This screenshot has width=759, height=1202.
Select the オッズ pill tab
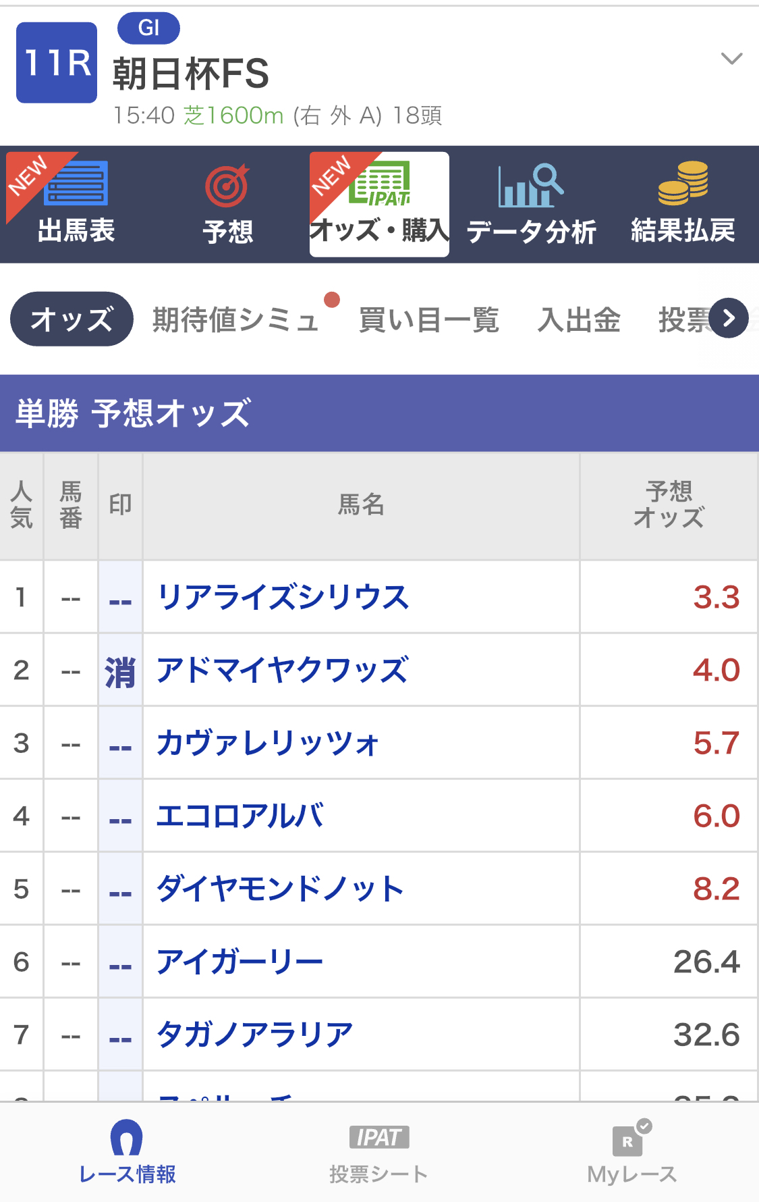72,319
